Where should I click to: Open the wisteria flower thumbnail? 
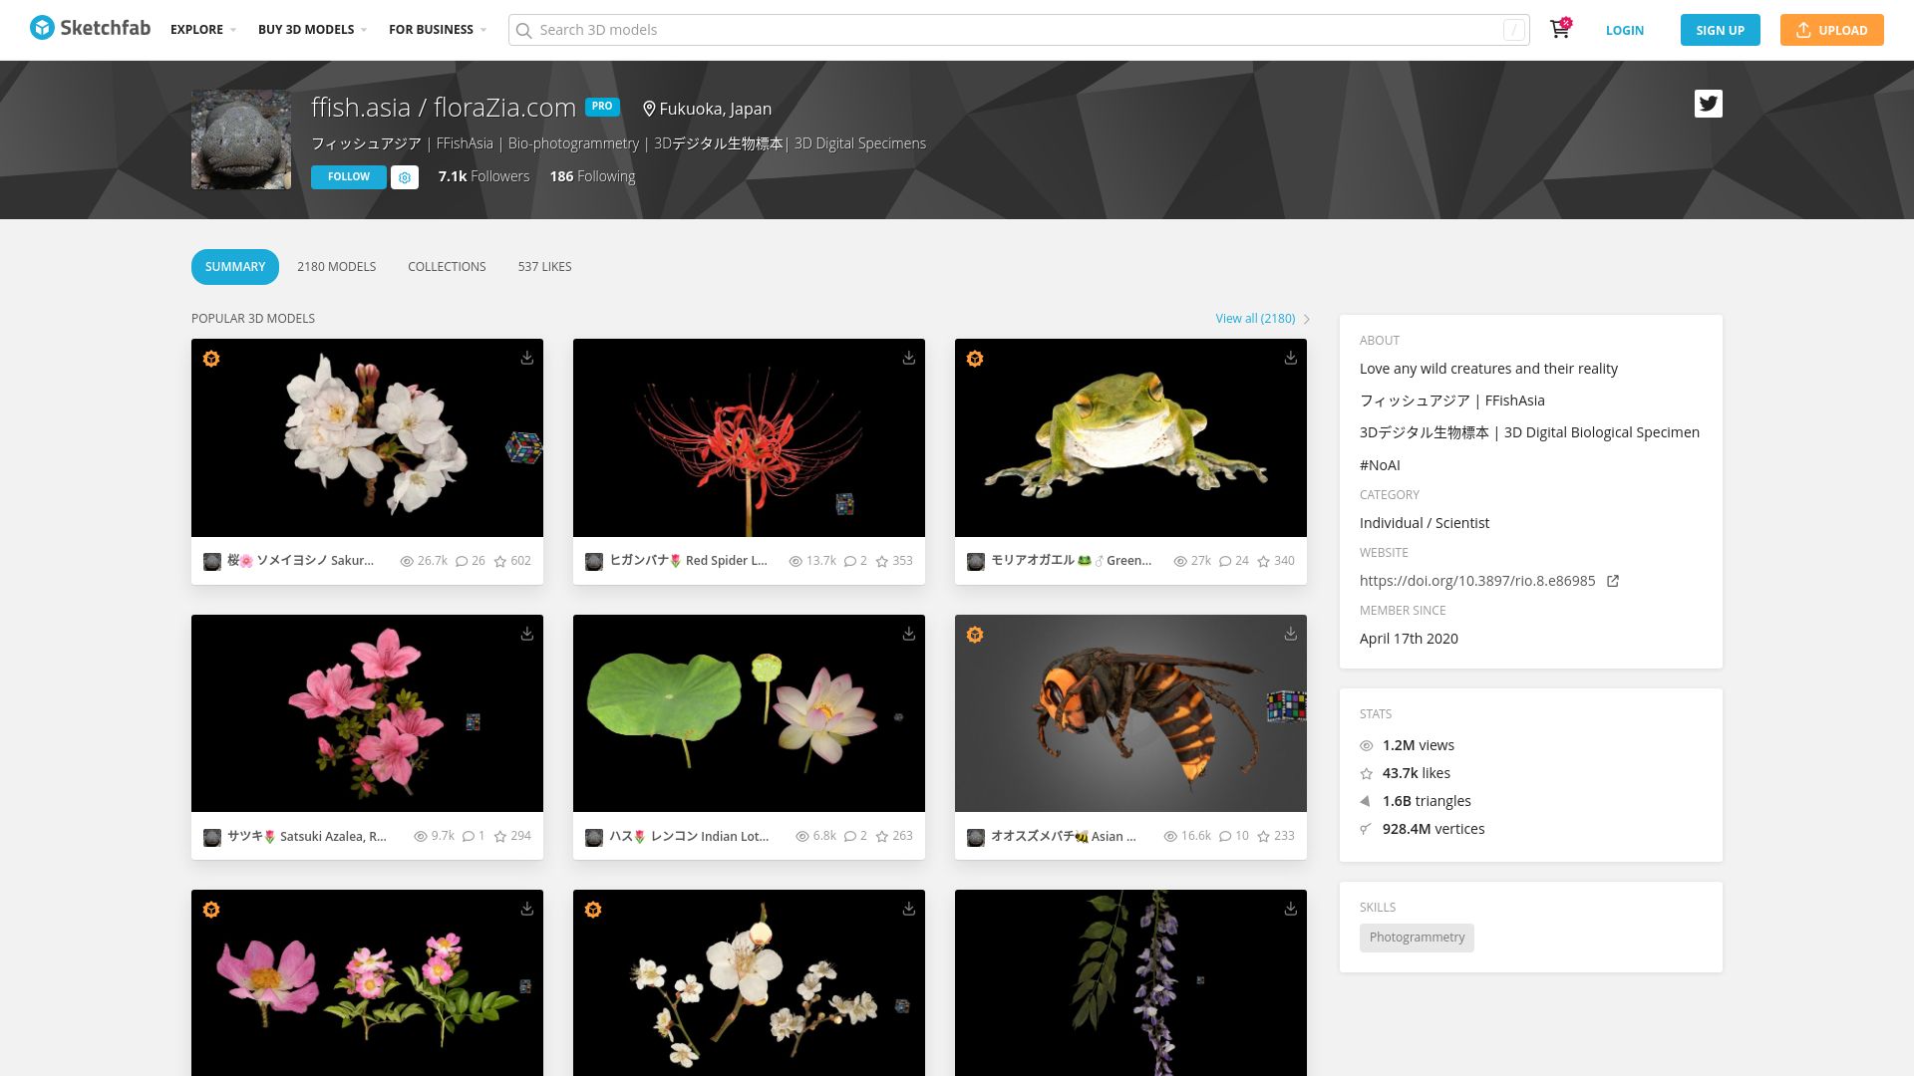pos(1130,982)
